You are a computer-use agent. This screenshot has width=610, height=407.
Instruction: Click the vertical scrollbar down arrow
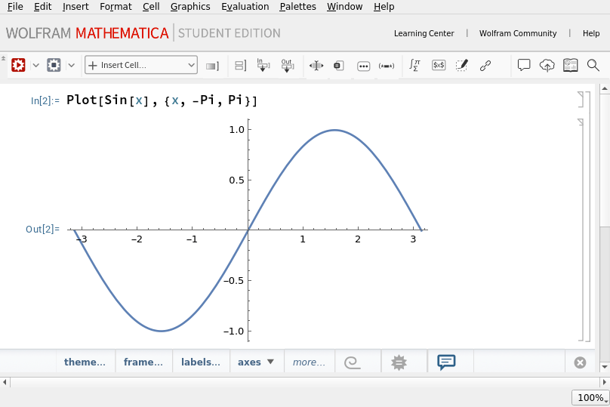click(x=605, y=366)
